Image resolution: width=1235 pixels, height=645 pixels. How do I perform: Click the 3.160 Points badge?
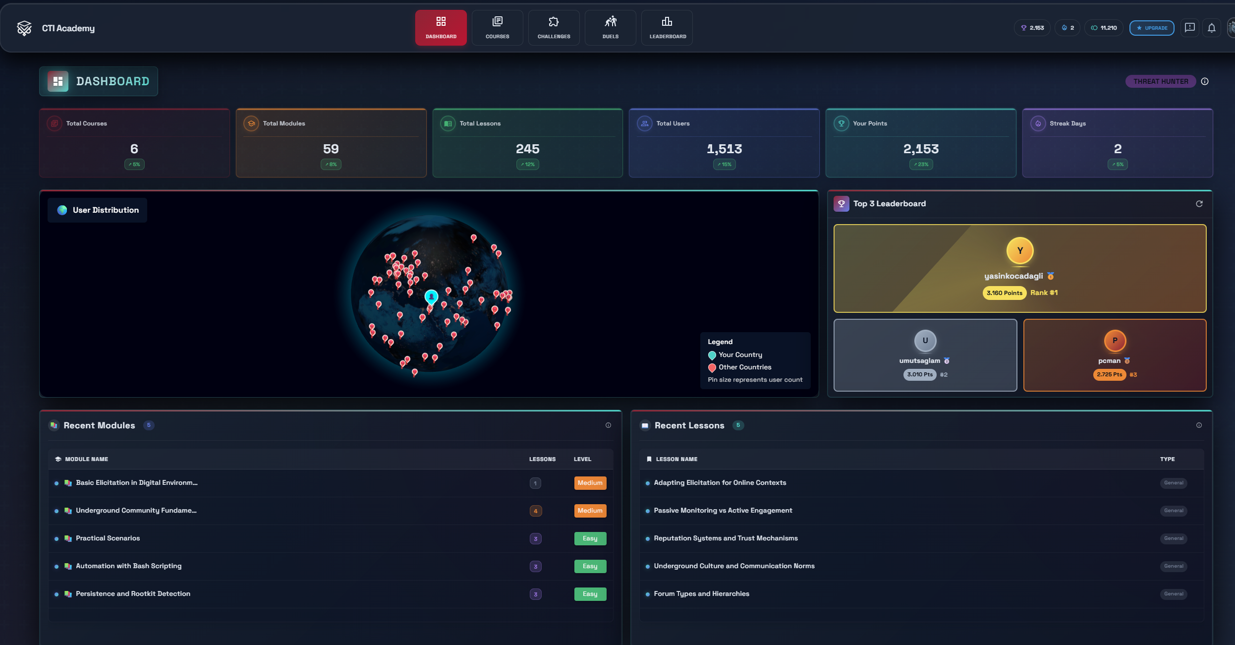(1005, 293)
